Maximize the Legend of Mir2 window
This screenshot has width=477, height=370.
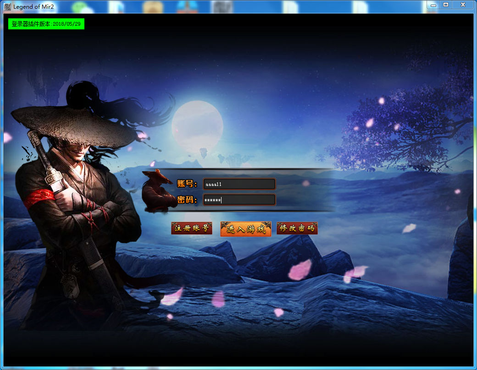[x=445, y=5]
